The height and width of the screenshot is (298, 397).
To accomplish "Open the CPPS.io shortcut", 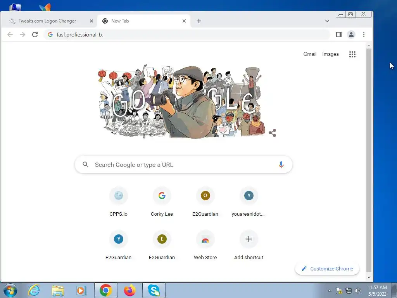I will click(x=119, y=202).
